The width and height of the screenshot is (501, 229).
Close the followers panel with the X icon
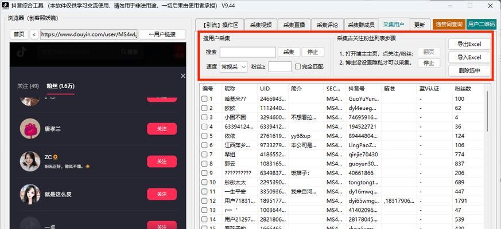pos(182,76)
